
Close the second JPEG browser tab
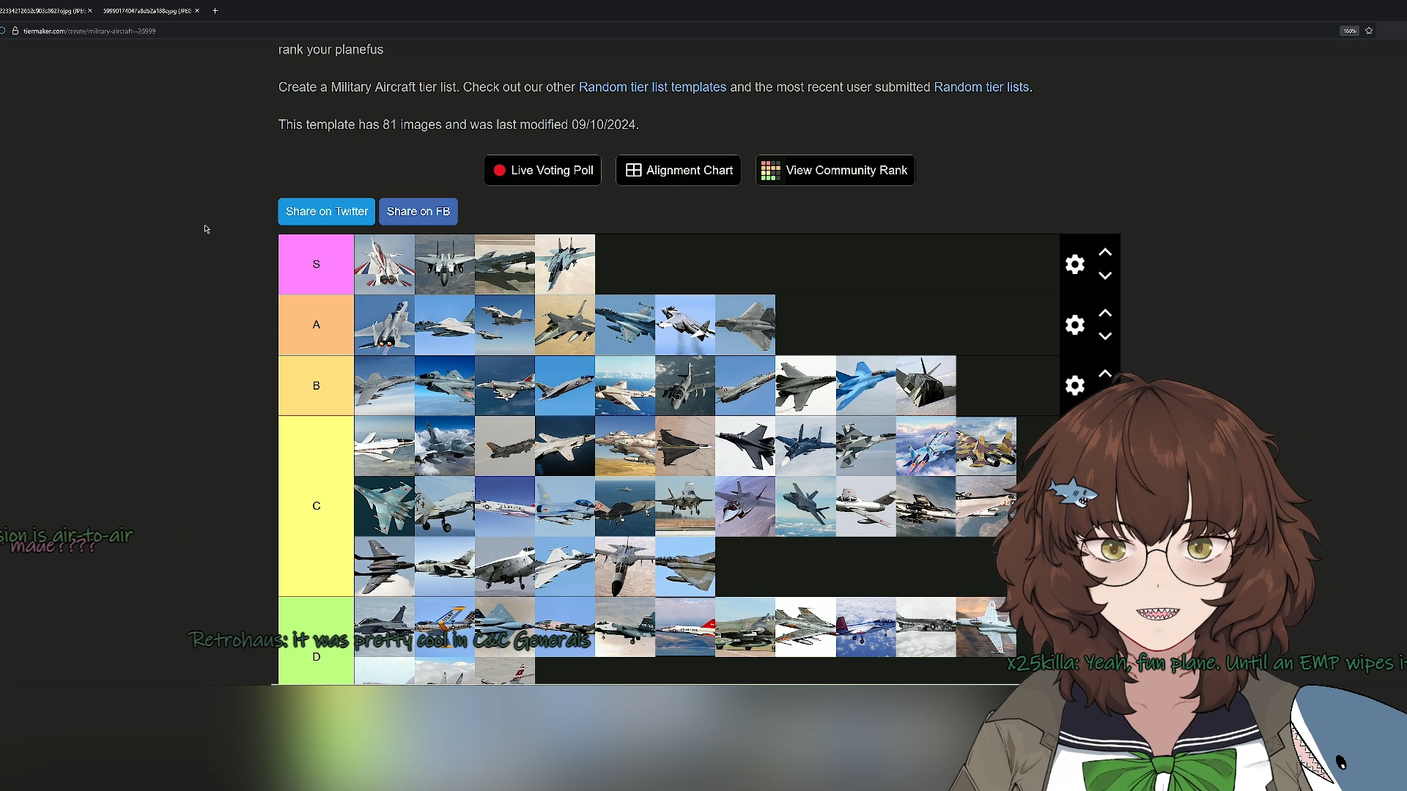197,11
